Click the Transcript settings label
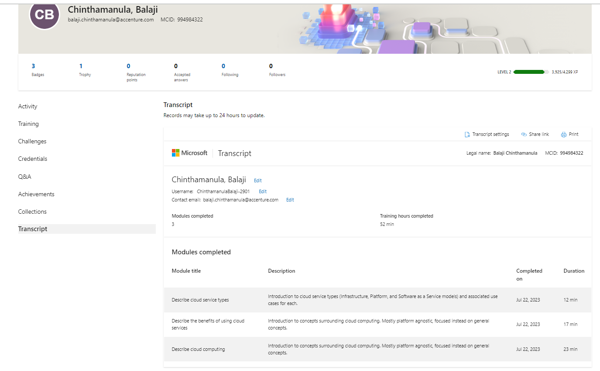This screenshot has height=371, width=600. 490,135
